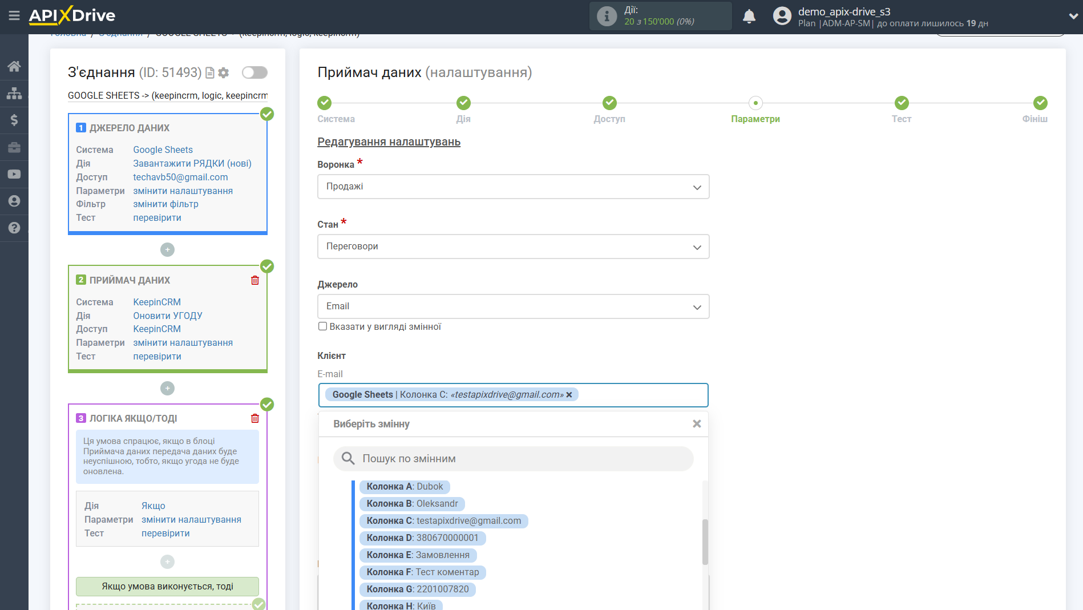The width and height of the screenshot is (1083, 610).
Task: Click 'Якщо умова виконується, тоді' button
Action: coord(167,586)
